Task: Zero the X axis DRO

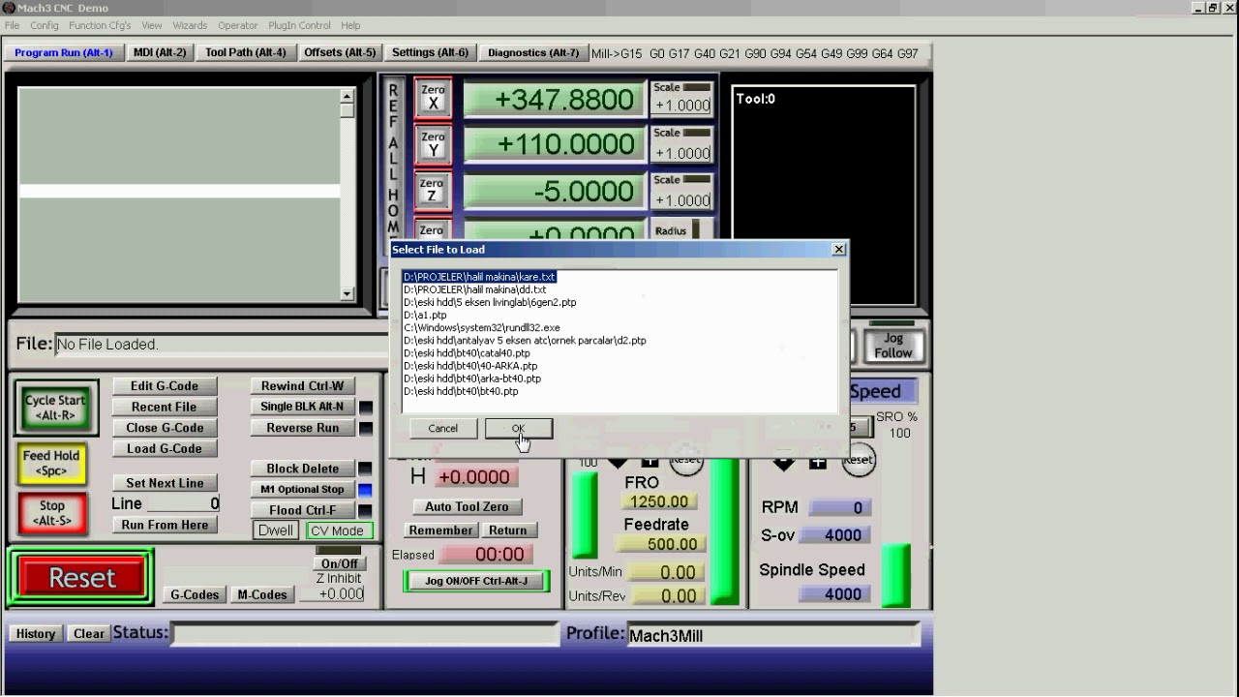Action: 433,98
